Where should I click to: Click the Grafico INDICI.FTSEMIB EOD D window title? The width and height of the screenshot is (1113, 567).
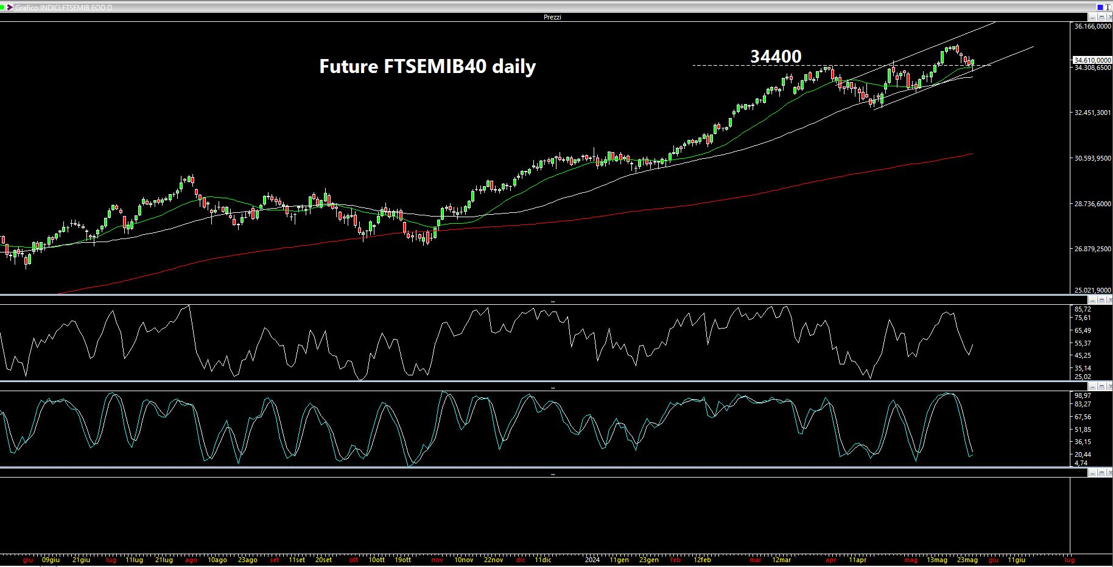click(63, 7)
